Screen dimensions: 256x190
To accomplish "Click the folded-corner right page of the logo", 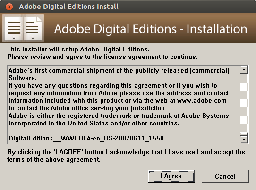I will point(33,28).
